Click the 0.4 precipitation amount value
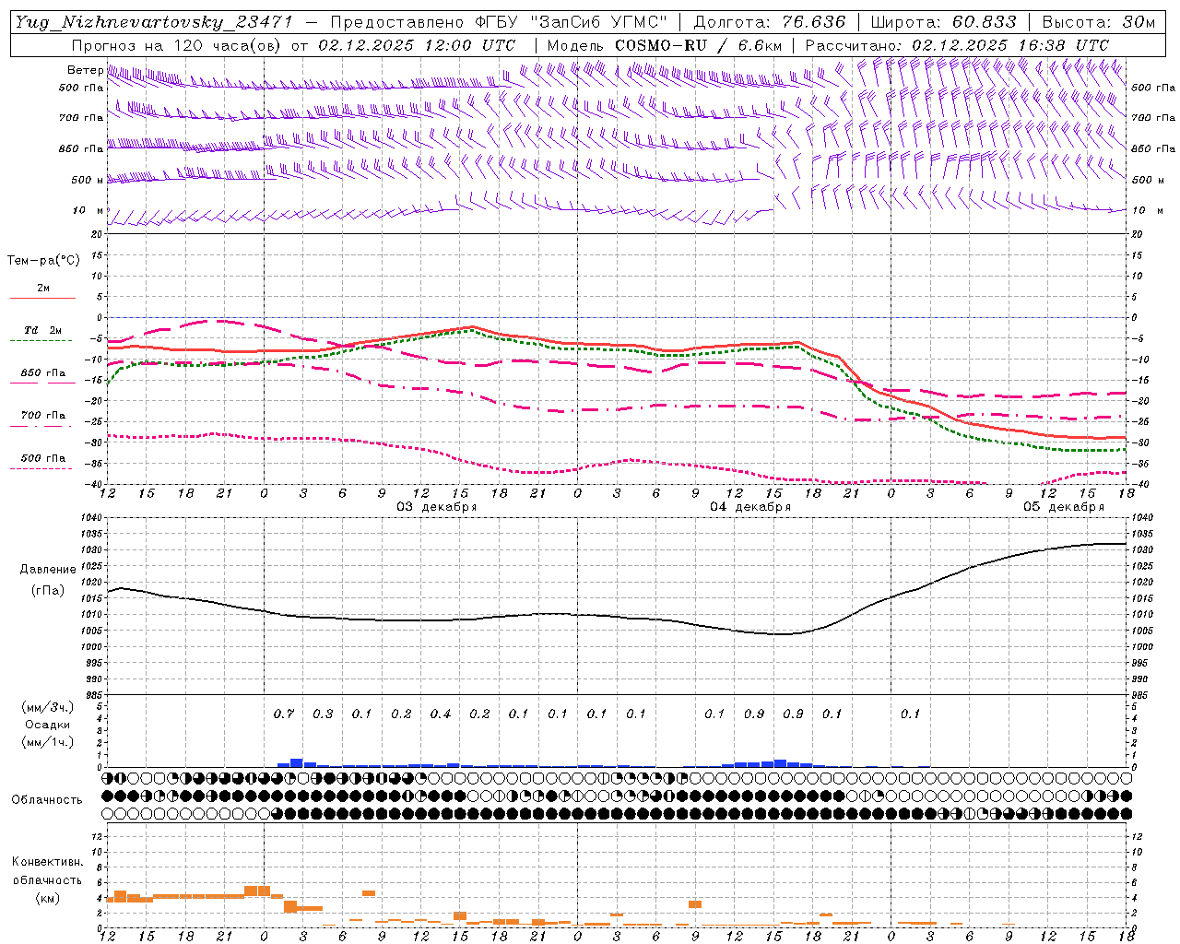Screen dimensions: 1180x944 (x=441, y=714)
